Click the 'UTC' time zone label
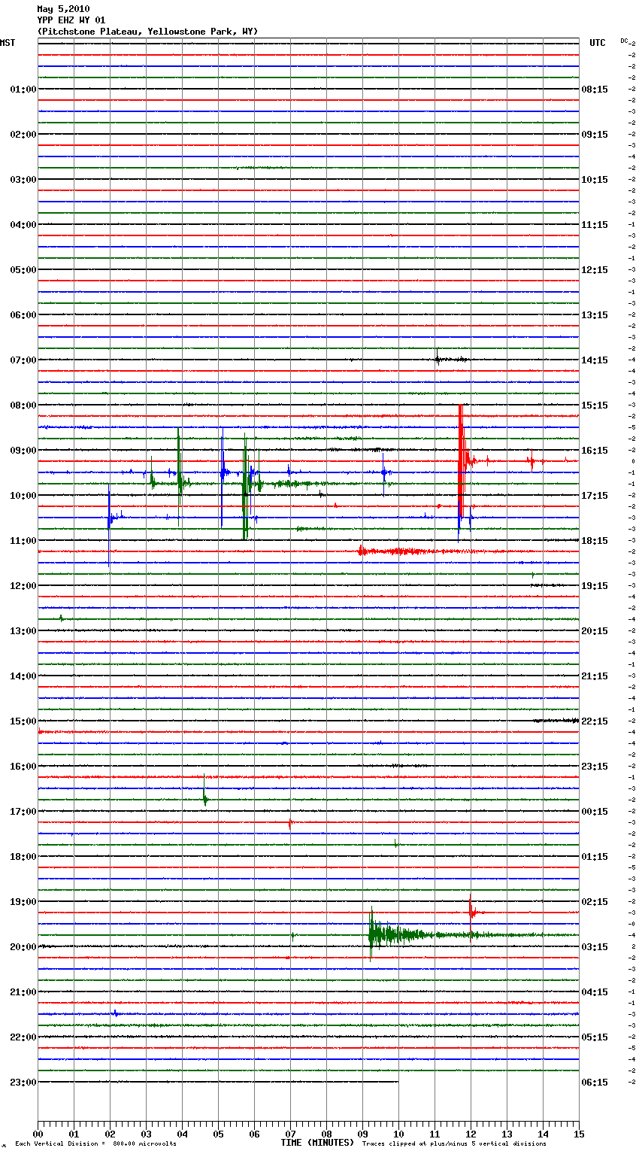 coord(597,43)
